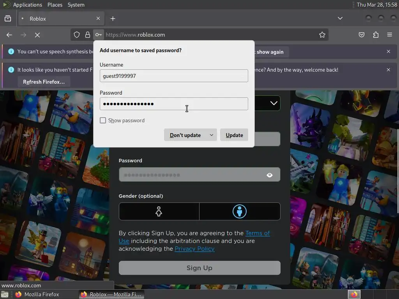
Task: Expand the Don't update dropdown arrow
Action: 212,135
